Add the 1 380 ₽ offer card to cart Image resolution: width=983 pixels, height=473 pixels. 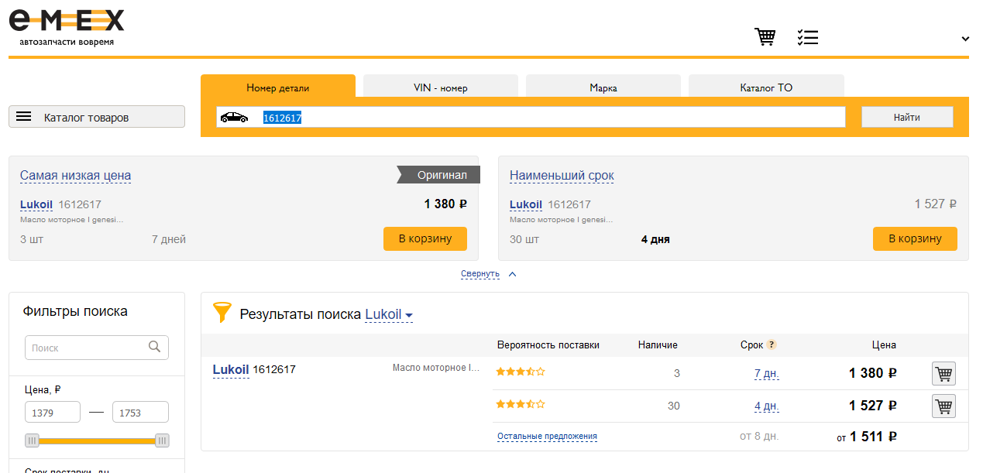point(425,238)
